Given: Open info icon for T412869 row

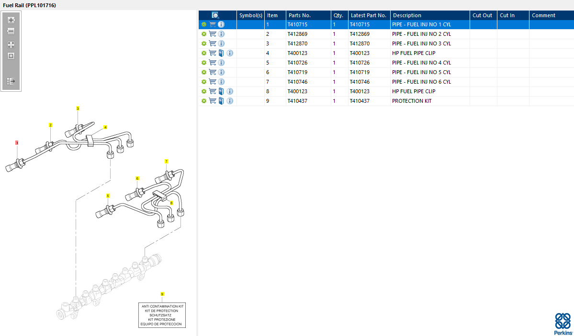Looking at the screenshot, I should click(x=221, y=34).
